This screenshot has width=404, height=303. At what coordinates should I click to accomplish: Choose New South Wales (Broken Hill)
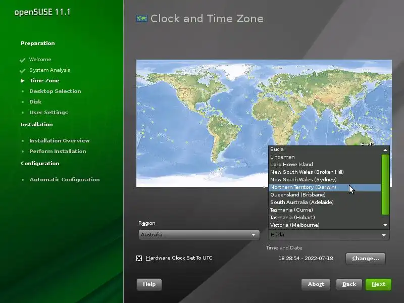pyautogui.click(x=325, y=172)
